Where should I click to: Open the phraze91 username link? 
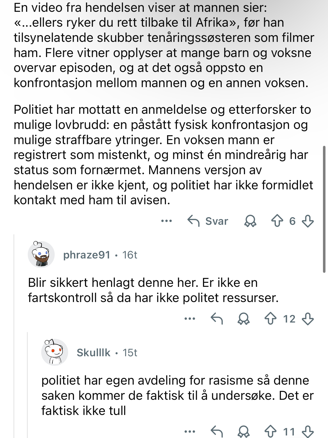pos(87,255)
